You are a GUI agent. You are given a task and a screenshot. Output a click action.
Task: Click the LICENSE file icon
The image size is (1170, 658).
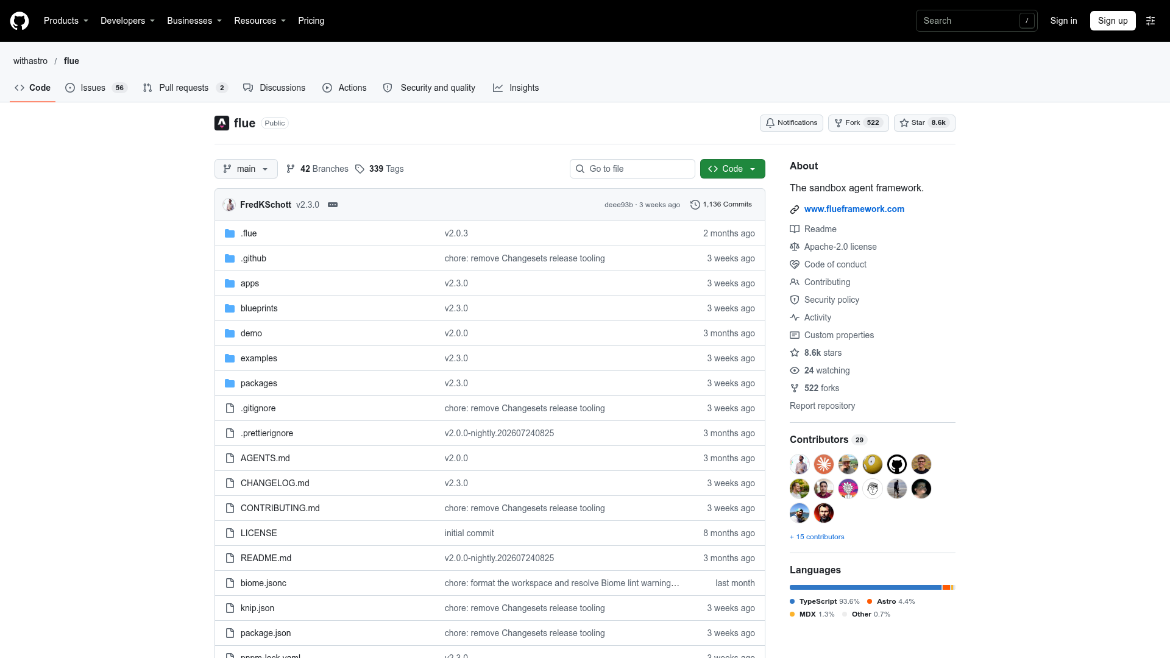(x=230, y=533)
